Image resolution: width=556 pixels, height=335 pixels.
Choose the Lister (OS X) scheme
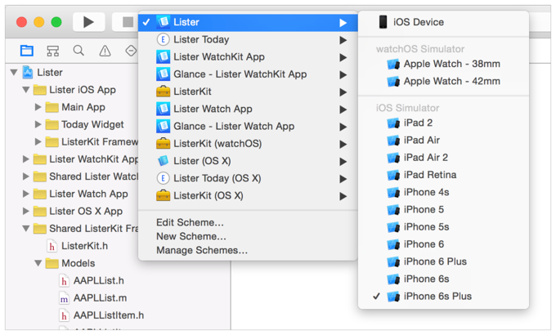[248, 161]
